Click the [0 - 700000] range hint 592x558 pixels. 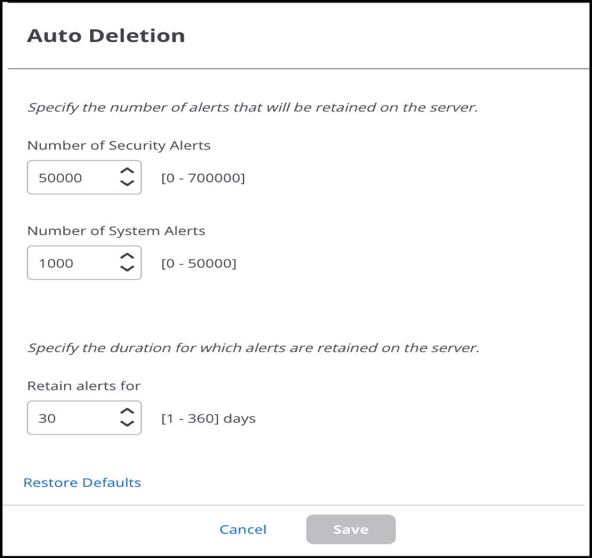click(x=203, y=178)
